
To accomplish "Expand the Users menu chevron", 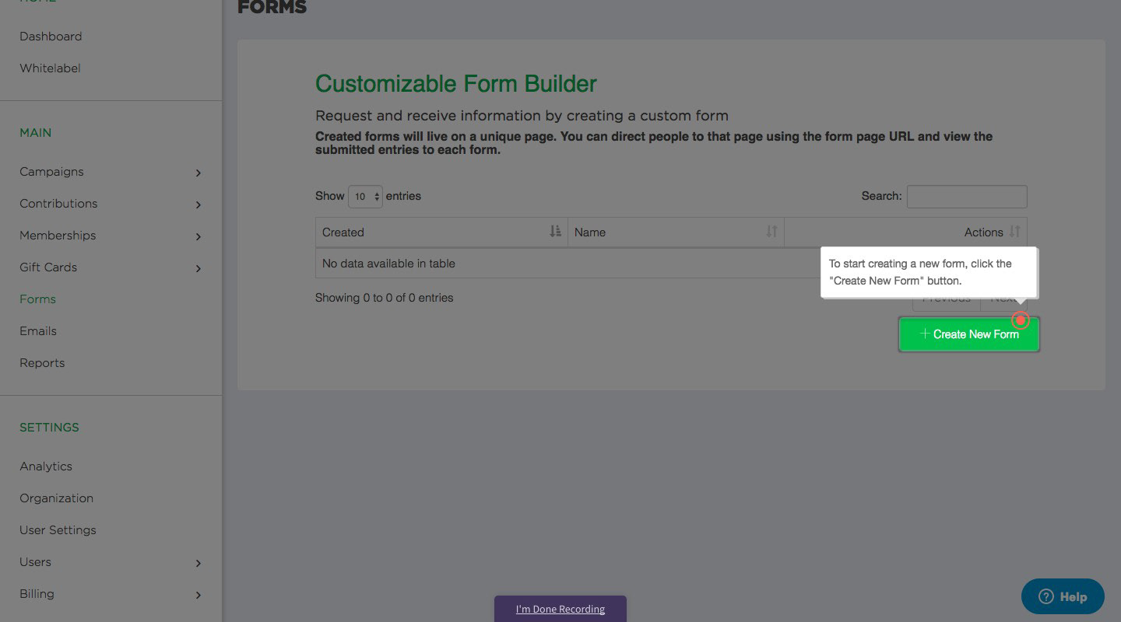I will (199, 563).
